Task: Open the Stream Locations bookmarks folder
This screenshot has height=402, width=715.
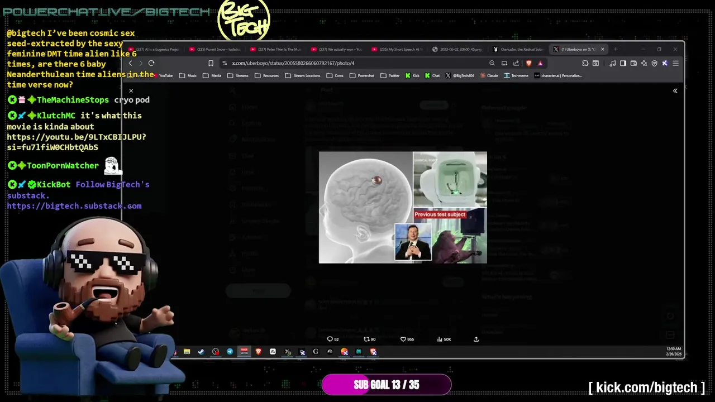Action: pyautogui.click(x=303, y=75)
